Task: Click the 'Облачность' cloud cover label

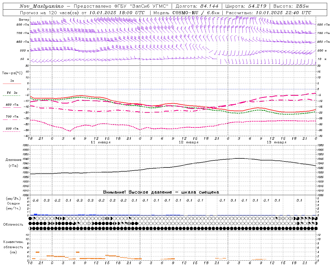Action: click(x=13, y=224)
